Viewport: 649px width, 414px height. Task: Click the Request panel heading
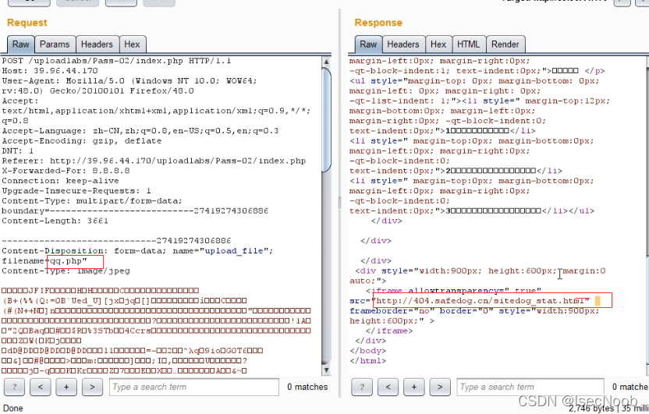pos(27,23)
